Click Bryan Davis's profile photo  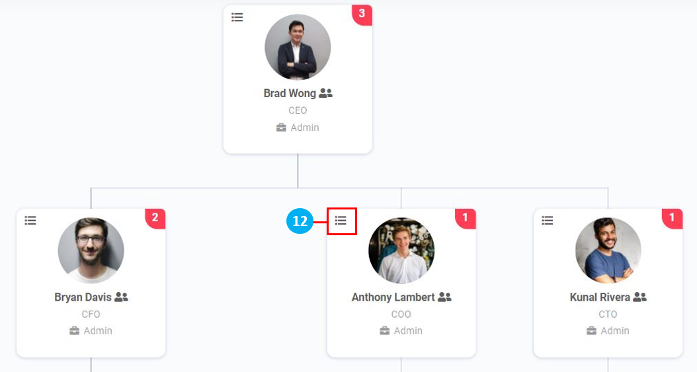click(91, 250)
